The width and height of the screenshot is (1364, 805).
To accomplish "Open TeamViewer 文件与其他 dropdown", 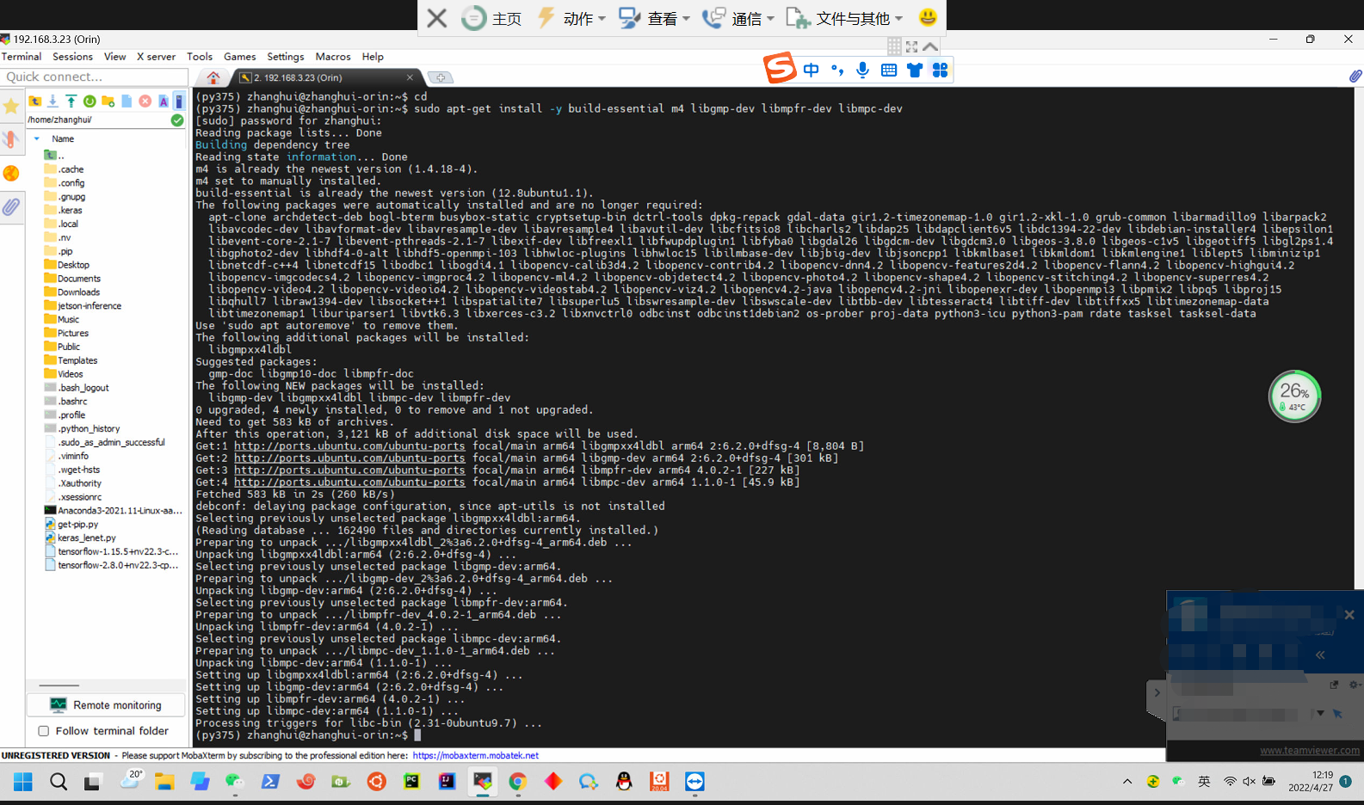I will pyautogui.click(x=845, y=18).
